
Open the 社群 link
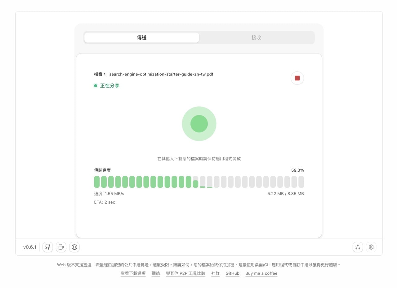[x=215, y=273]
